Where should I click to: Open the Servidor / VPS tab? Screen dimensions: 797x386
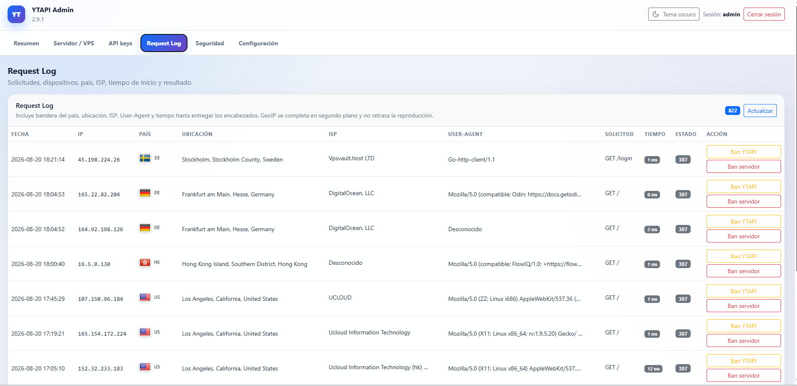74,43
